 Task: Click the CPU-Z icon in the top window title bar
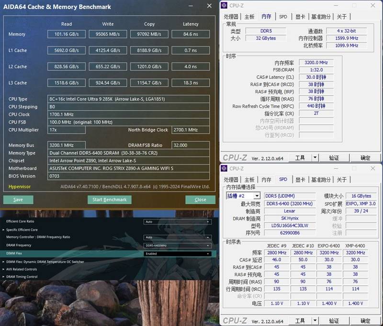point(225,5)
